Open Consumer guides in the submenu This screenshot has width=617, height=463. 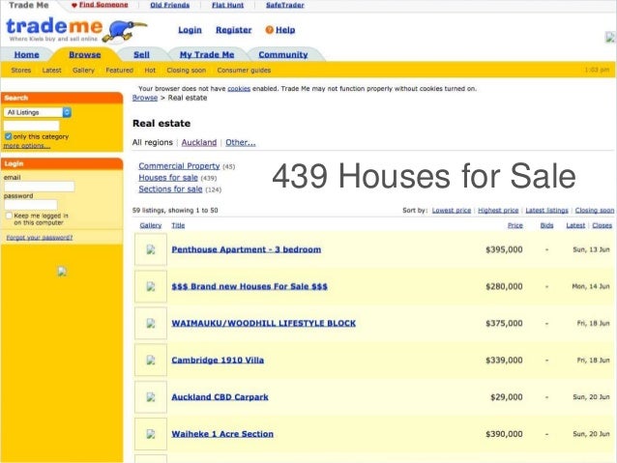(x=244, y=71)
